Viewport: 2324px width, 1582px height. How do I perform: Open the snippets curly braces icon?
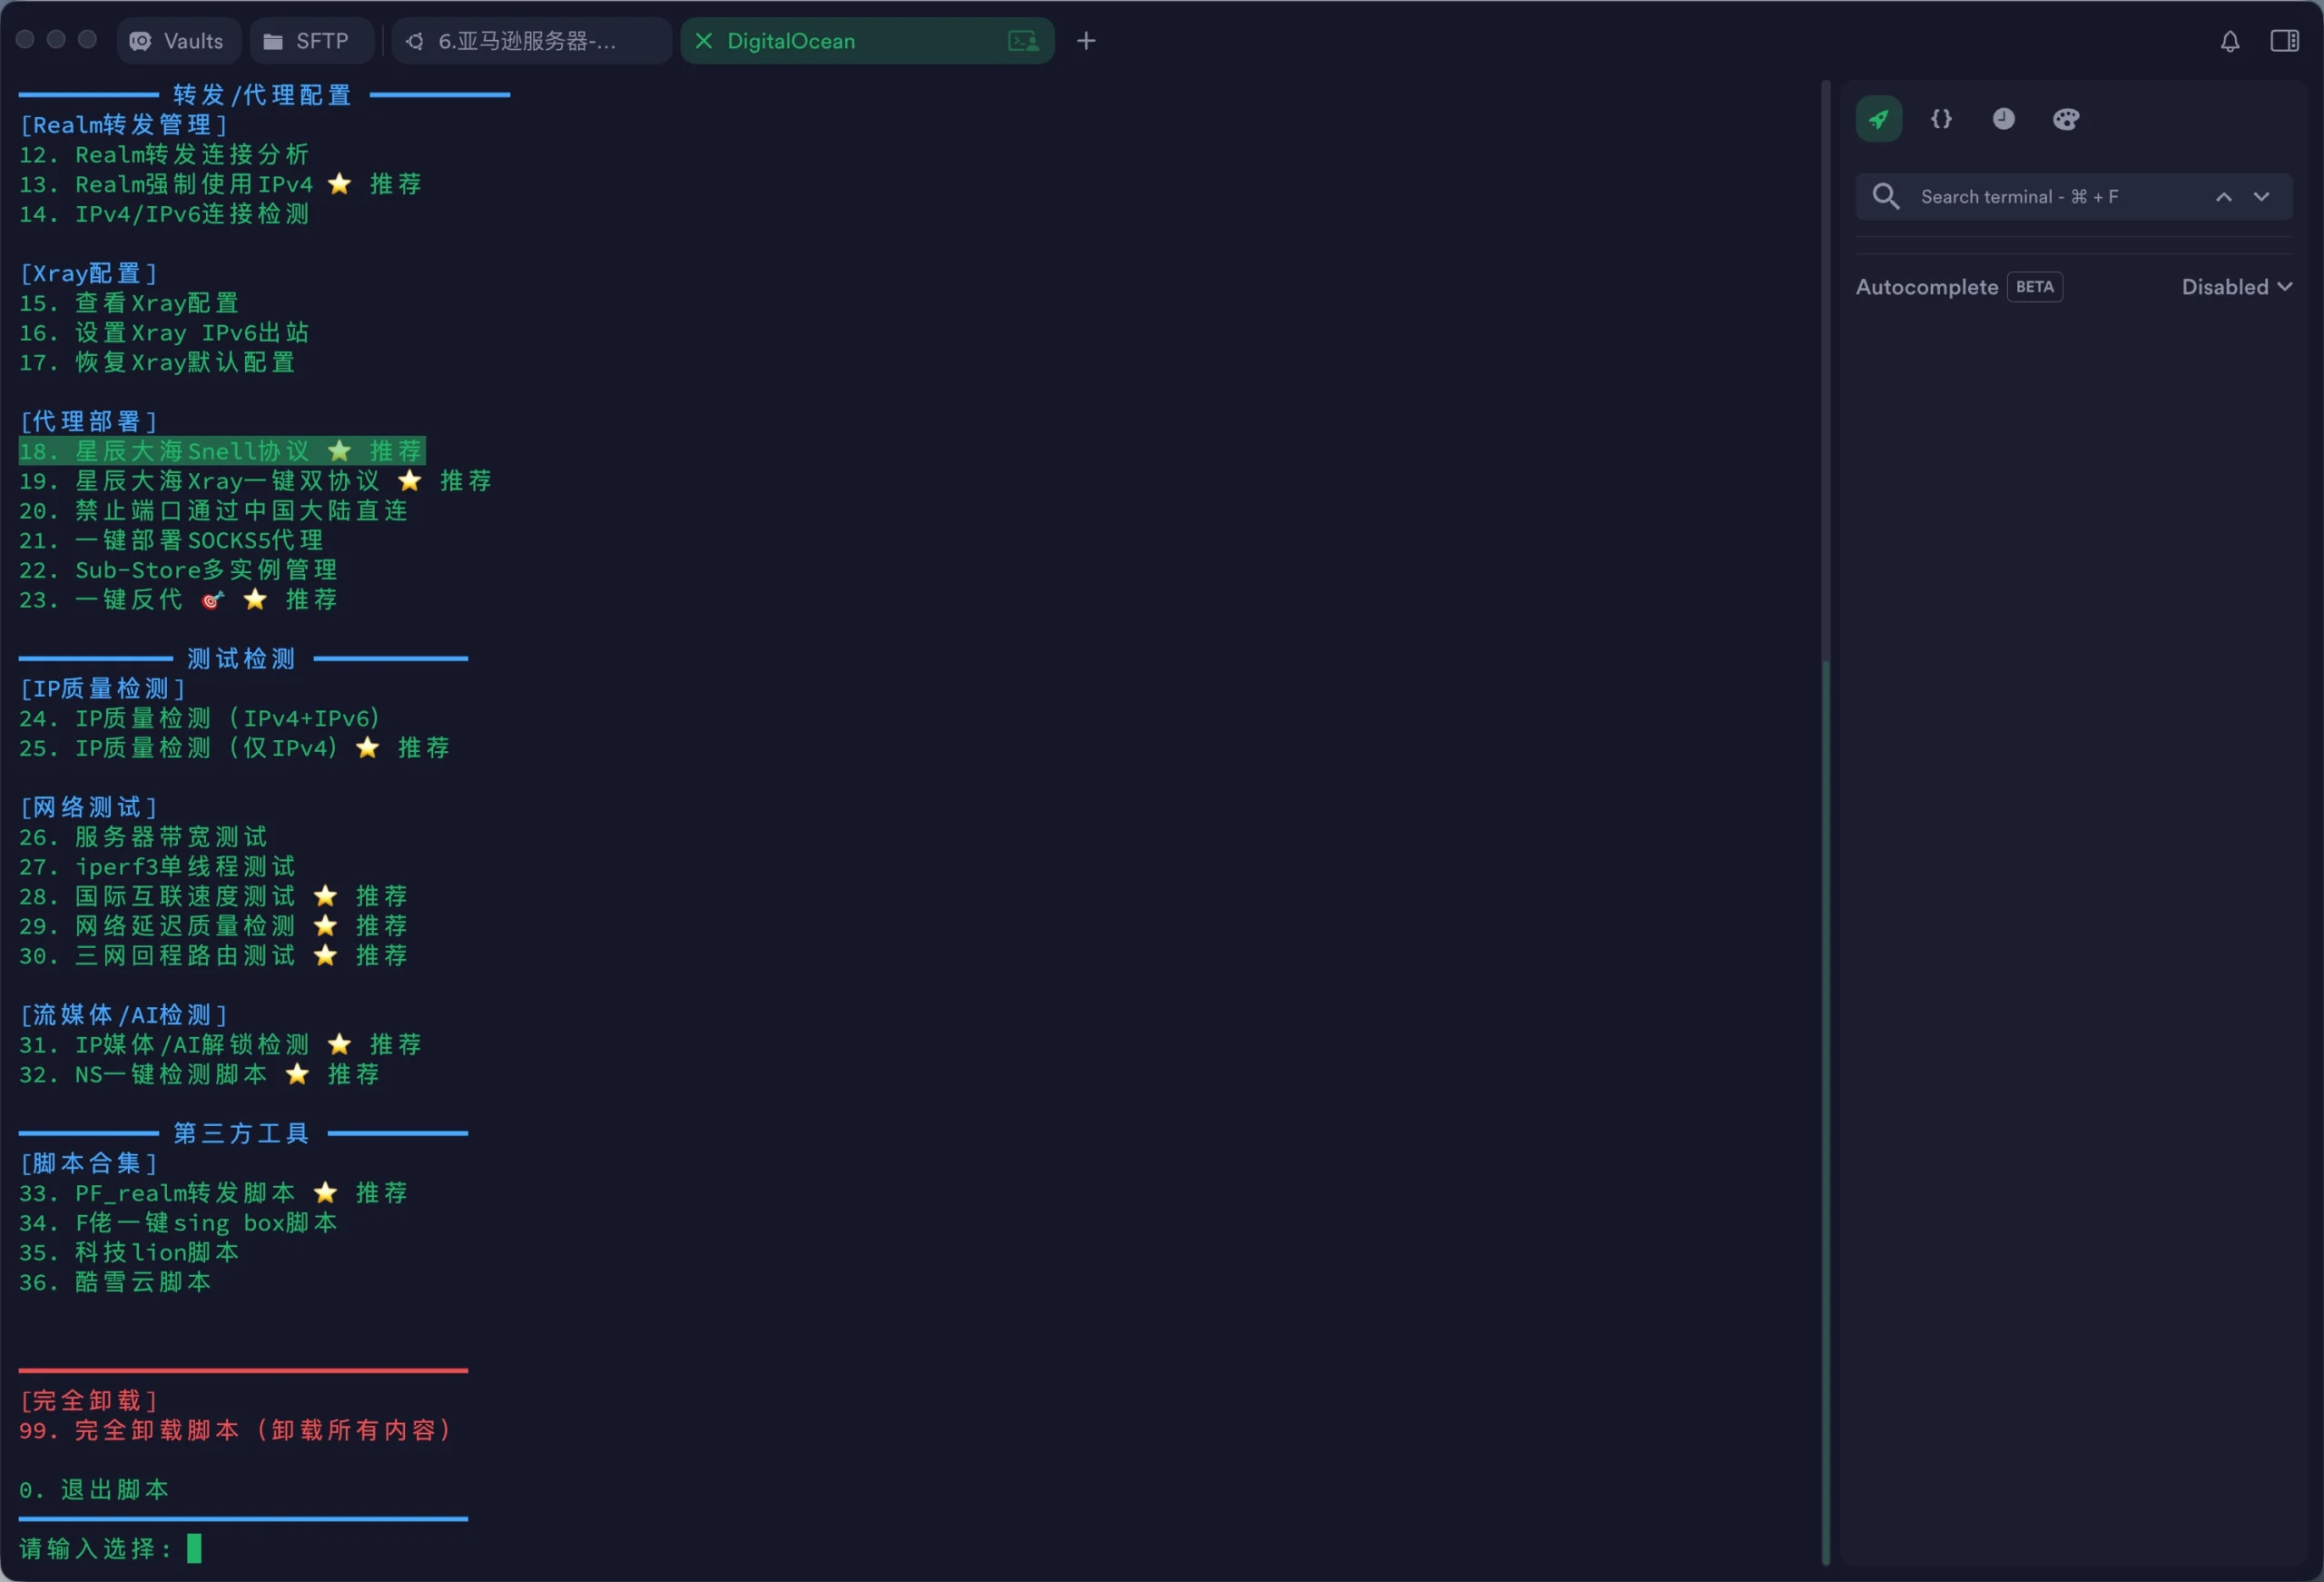pyautogui.click(x=1941, y=119)
